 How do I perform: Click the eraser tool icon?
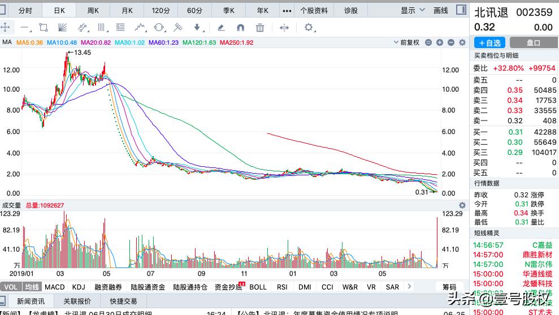[221, 28]
